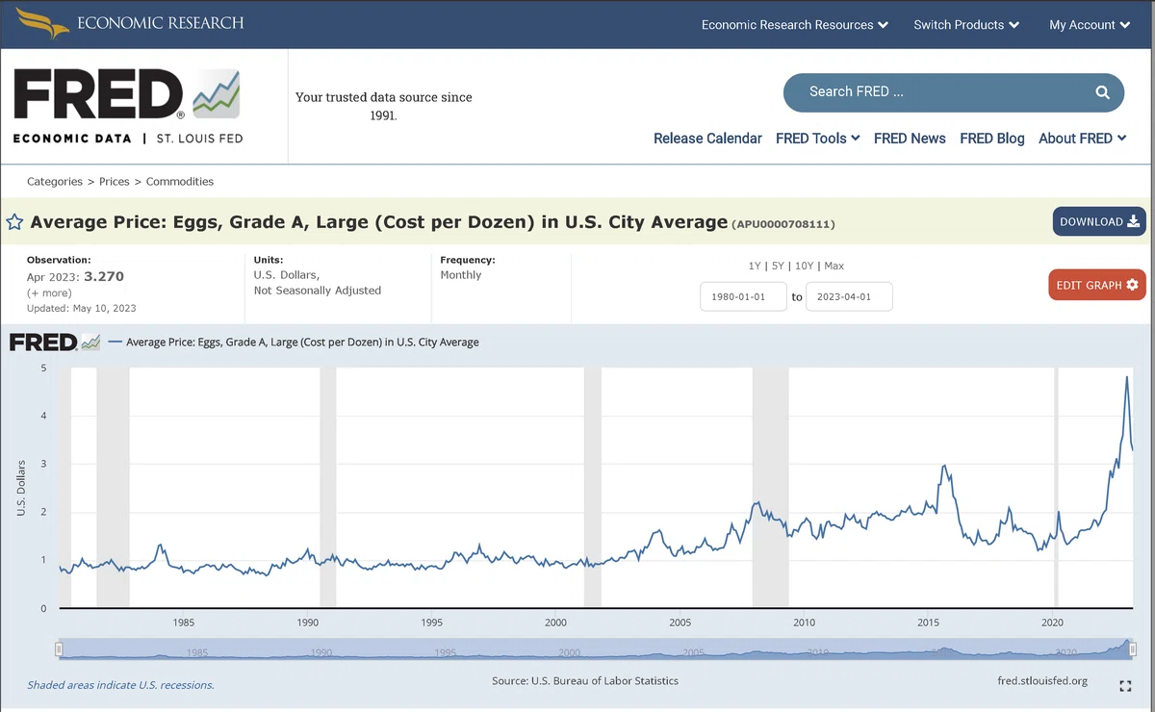The image size is (1155, 712).
Task: Click the Edit Graph button
Action: [1097, 285]
